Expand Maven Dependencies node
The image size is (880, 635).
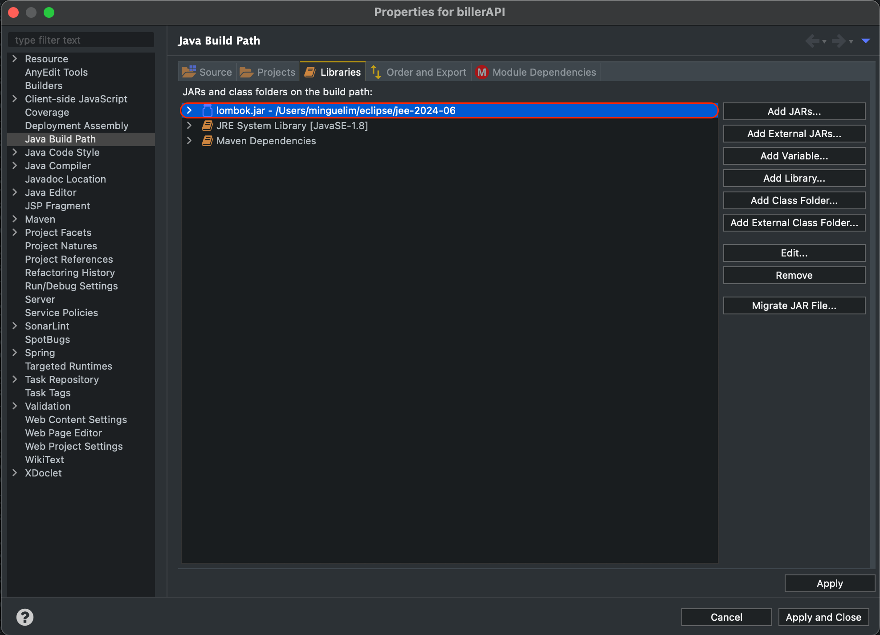click(x=189, y=141)
